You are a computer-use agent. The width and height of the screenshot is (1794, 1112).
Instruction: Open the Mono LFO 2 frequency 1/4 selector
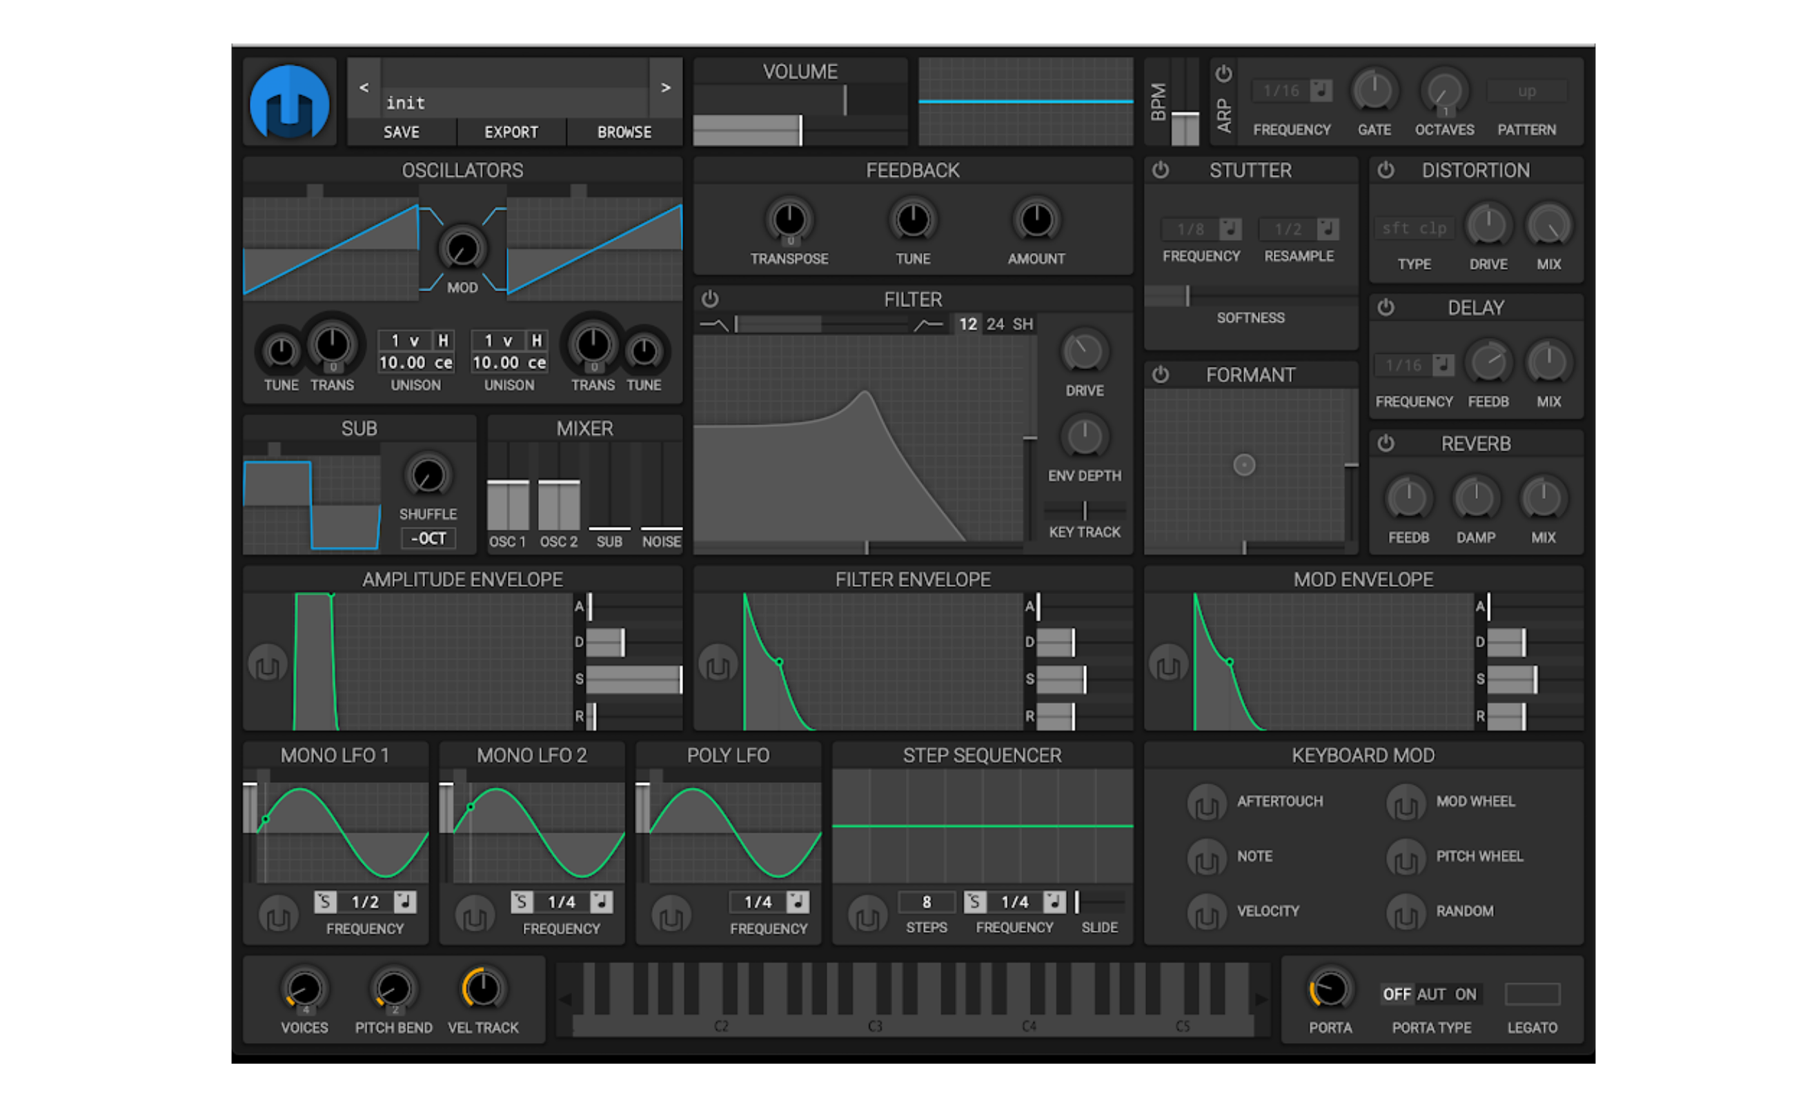point(561,902)
